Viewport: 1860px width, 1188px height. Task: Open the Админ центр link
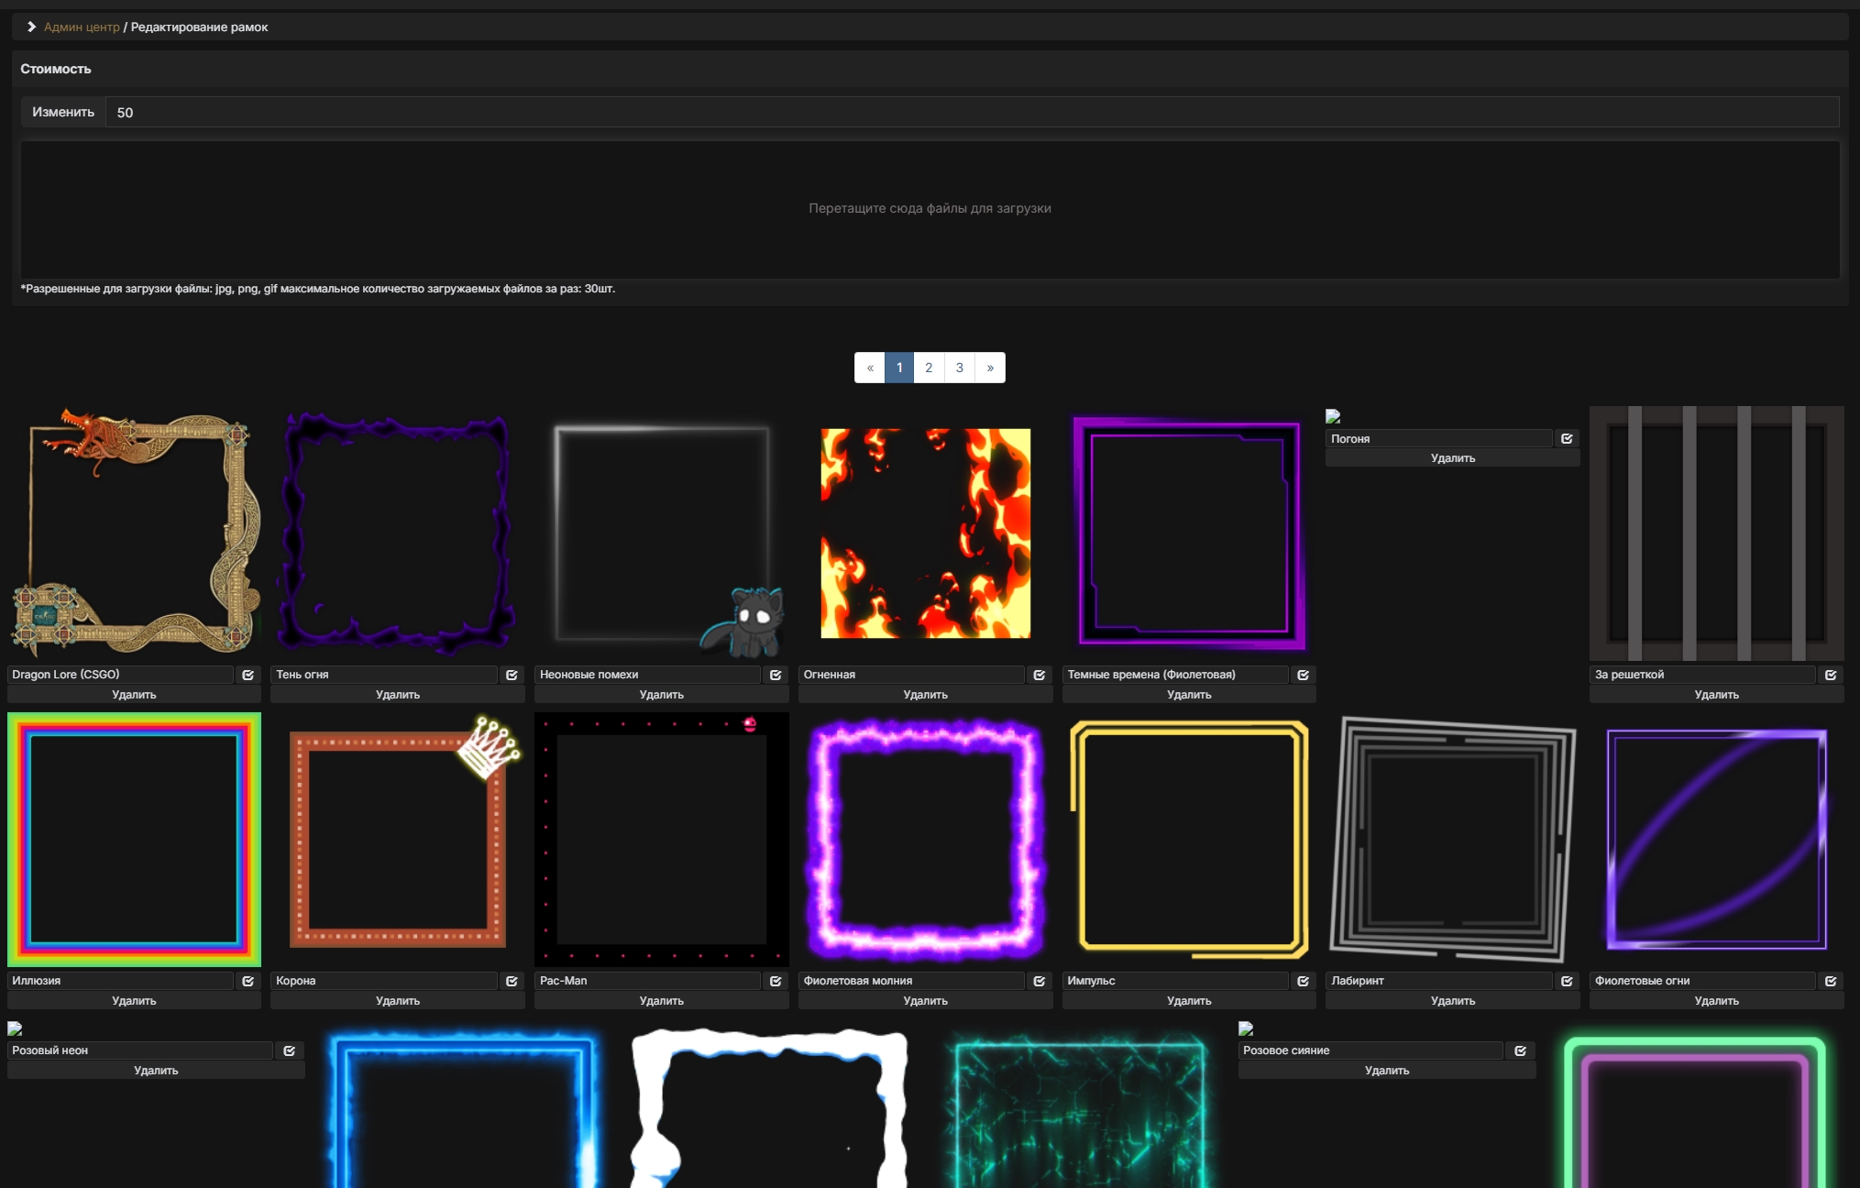point(81,27)
